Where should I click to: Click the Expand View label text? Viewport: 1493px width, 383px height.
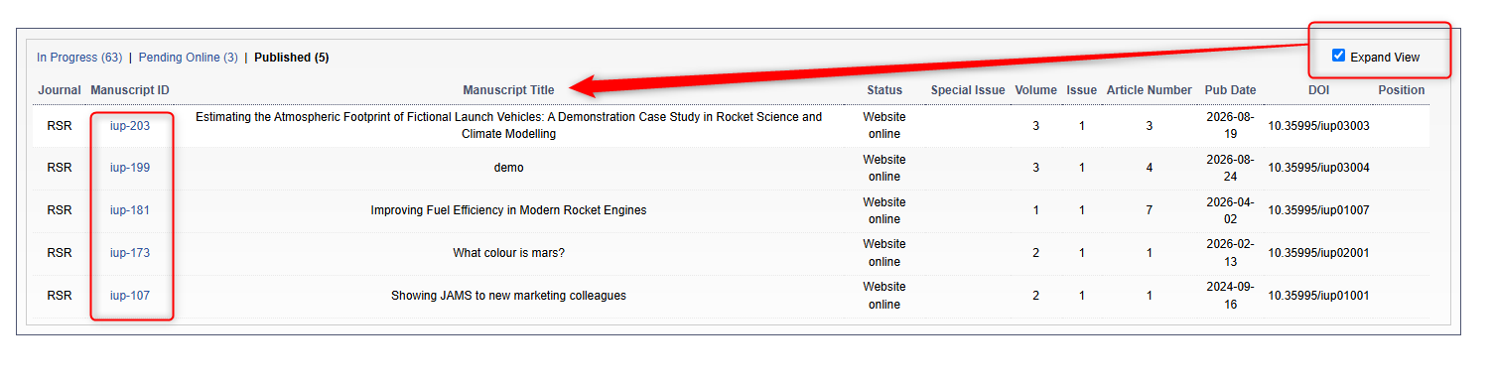(1385, 58)
